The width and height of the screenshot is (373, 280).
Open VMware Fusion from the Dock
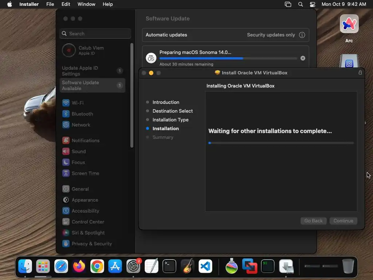[x=250, y=266]
